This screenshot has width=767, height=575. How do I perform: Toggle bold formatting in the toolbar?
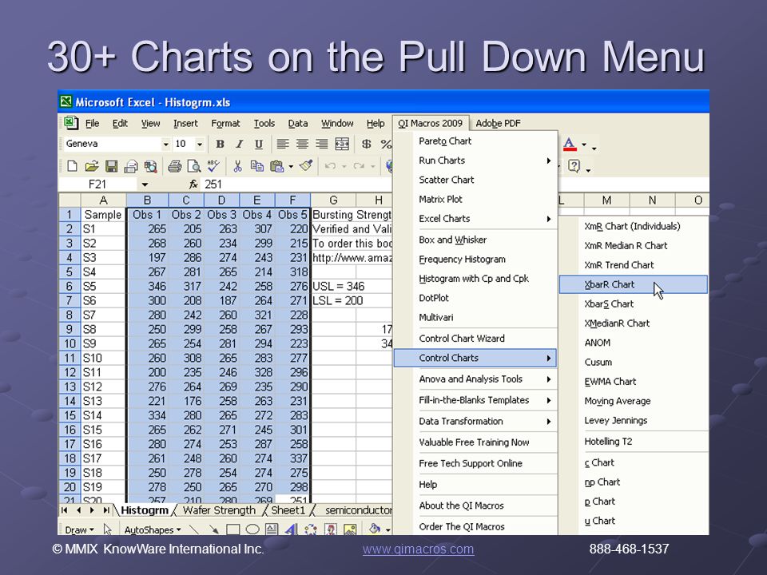(x=221, y=145)
